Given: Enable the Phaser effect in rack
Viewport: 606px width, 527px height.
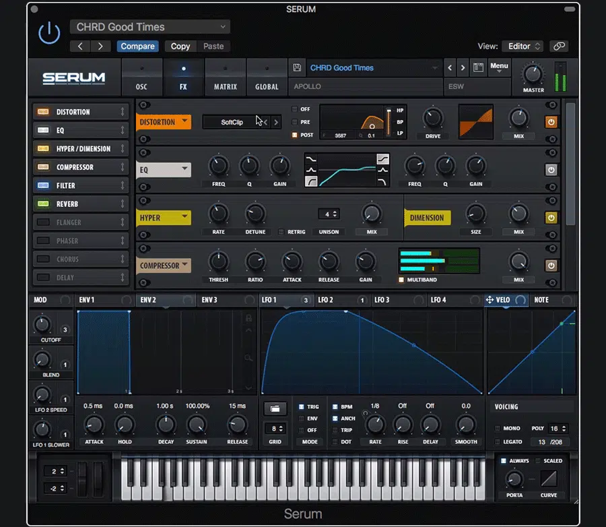Looking at the screenshot, I should [43, 241].
